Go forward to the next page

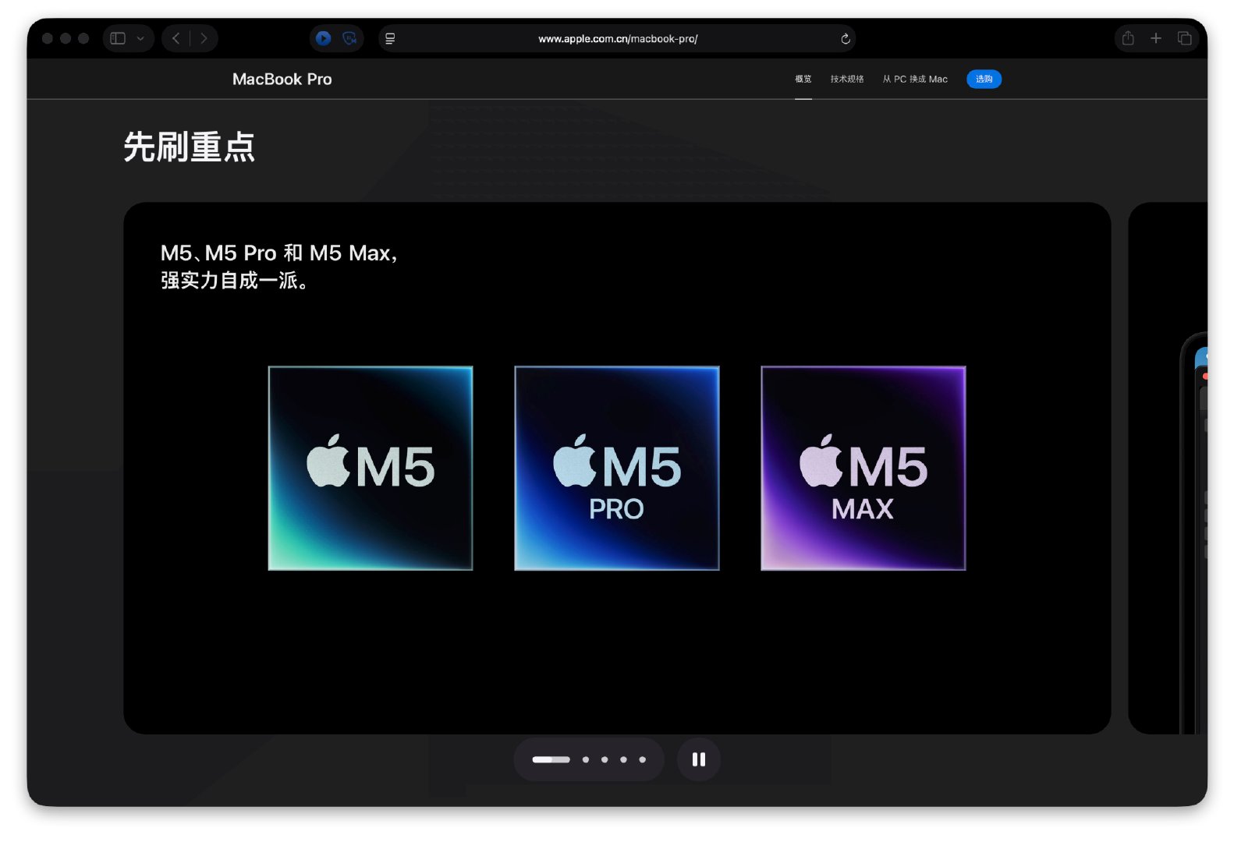point(204,38)
